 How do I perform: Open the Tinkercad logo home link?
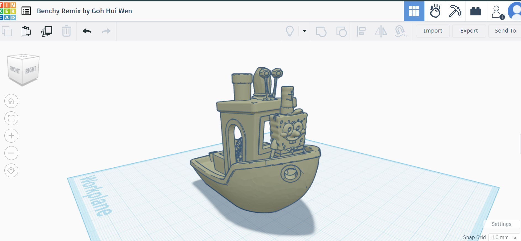click(8, 11)
